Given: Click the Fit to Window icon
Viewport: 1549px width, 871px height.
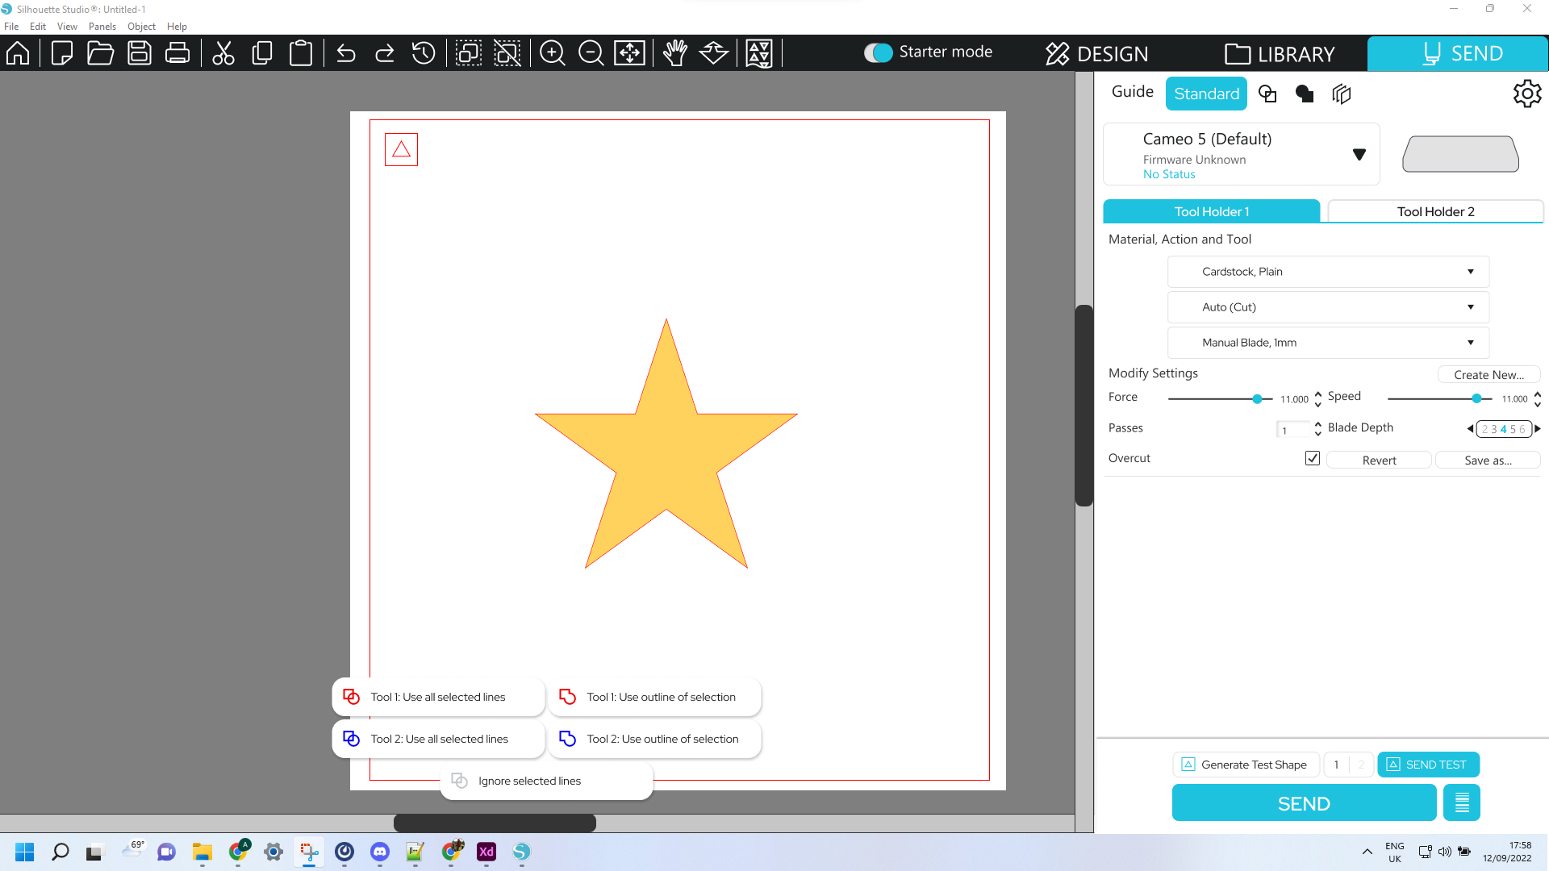Looking at the screenshot, I should pyautogui.click(x=629, y=53).
